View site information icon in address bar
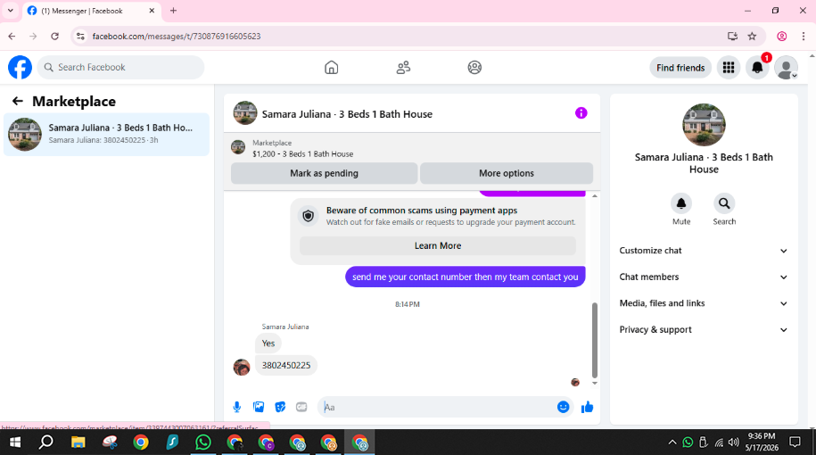 click(x=80, y=36)
